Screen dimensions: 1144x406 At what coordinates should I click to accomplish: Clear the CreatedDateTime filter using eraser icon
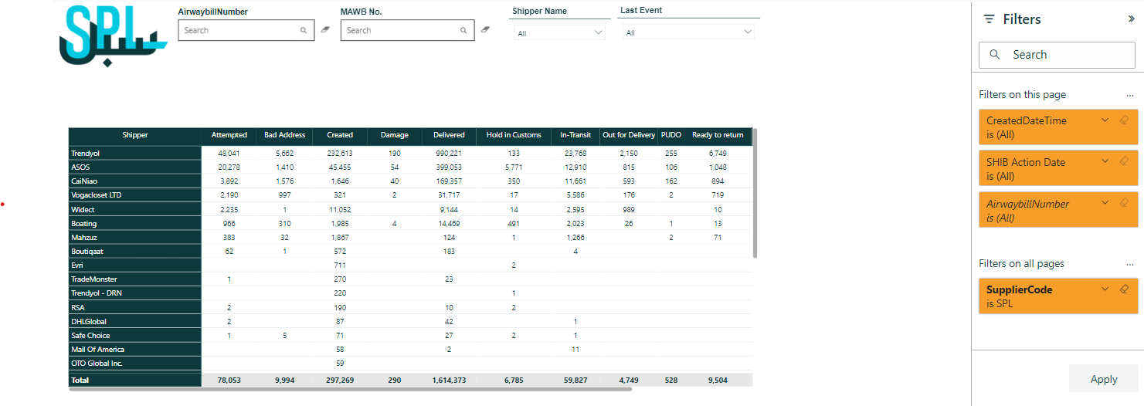(x=1125, y=120)
